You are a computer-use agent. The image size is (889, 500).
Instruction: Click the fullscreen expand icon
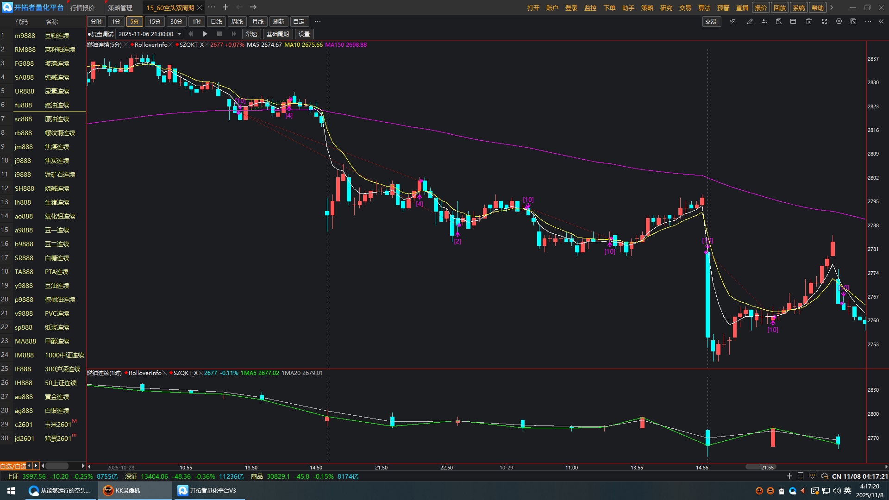[x=824, y=22]
